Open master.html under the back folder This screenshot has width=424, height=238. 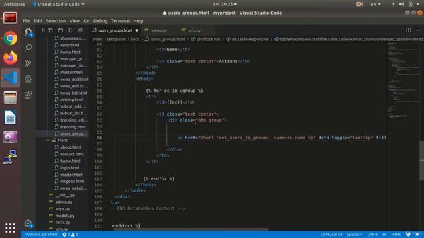pyautogui.click(x=72, y=72)
